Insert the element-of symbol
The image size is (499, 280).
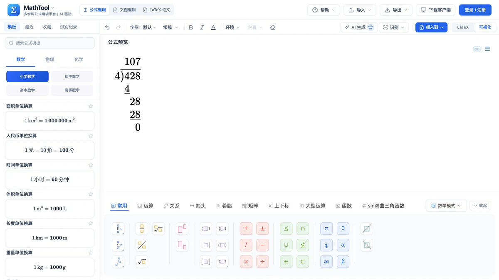pyautogui.click(x=286, y=262)
